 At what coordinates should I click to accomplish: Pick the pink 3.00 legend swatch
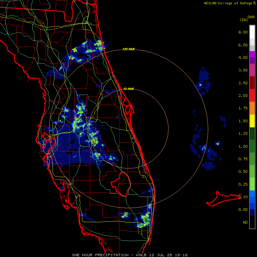[252, 70]
